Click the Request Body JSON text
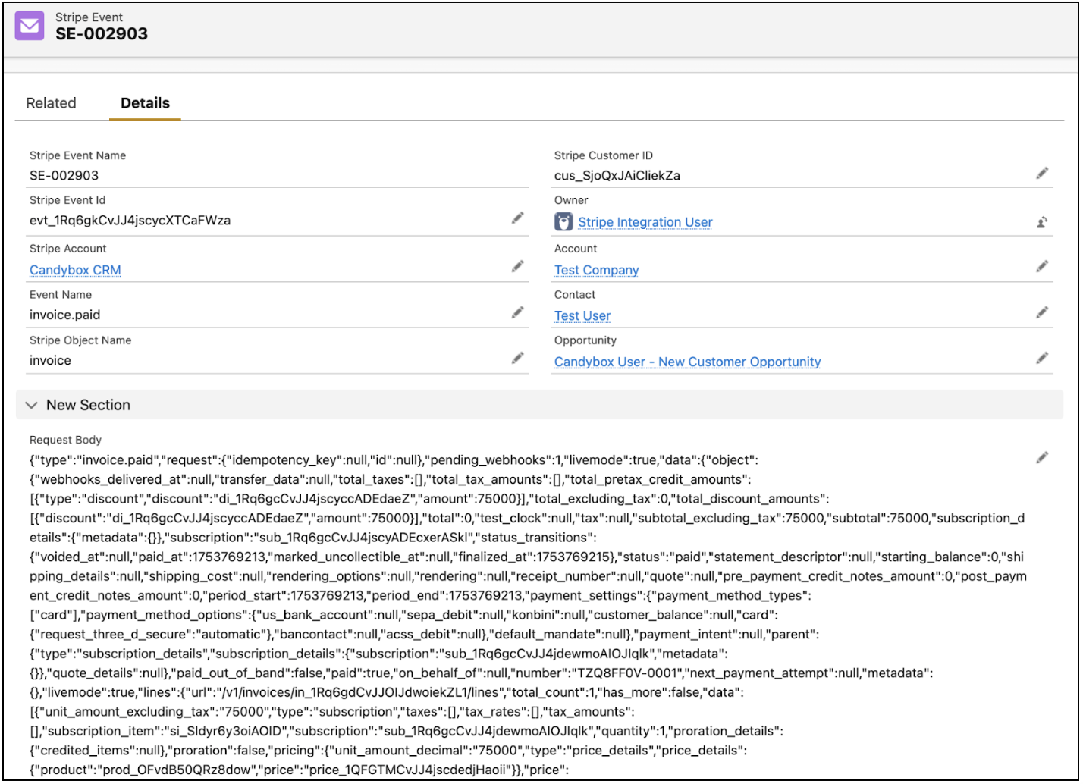Image resolution: width=1083 pixels, height=784 pixels. (528, 615)
